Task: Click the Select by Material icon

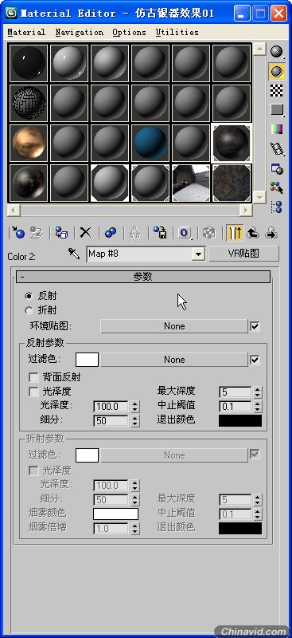Action: [x=277, y=187]
